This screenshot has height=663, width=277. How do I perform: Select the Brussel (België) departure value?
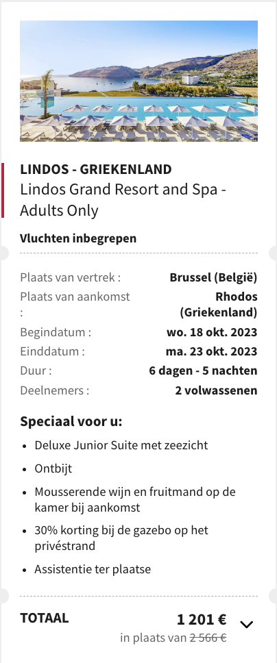(x=213, y=277)
